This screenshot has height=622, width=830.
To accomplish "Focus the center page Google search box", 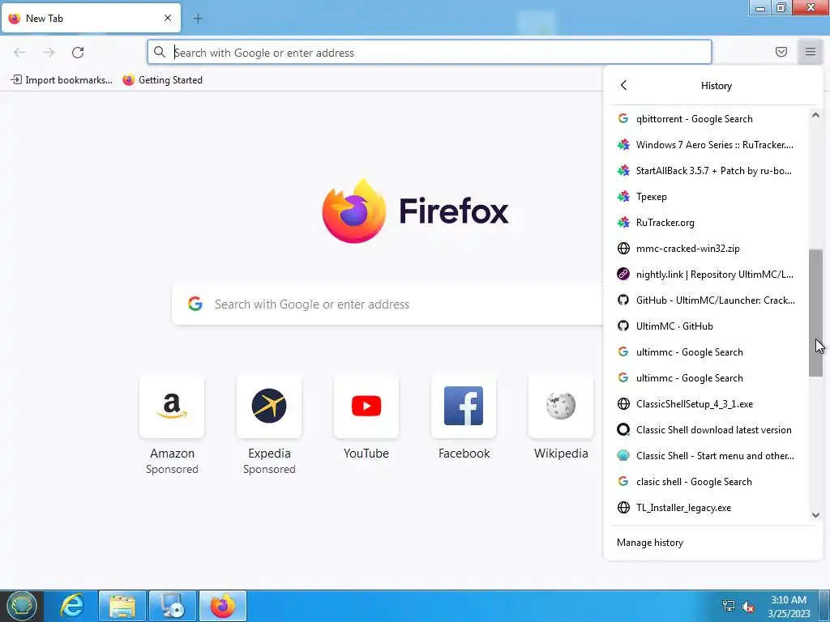I will (x=387, y=305).
